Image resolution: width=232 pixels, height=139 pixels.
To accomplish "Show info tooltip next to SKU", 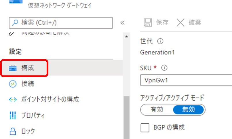I will (164, 68).
